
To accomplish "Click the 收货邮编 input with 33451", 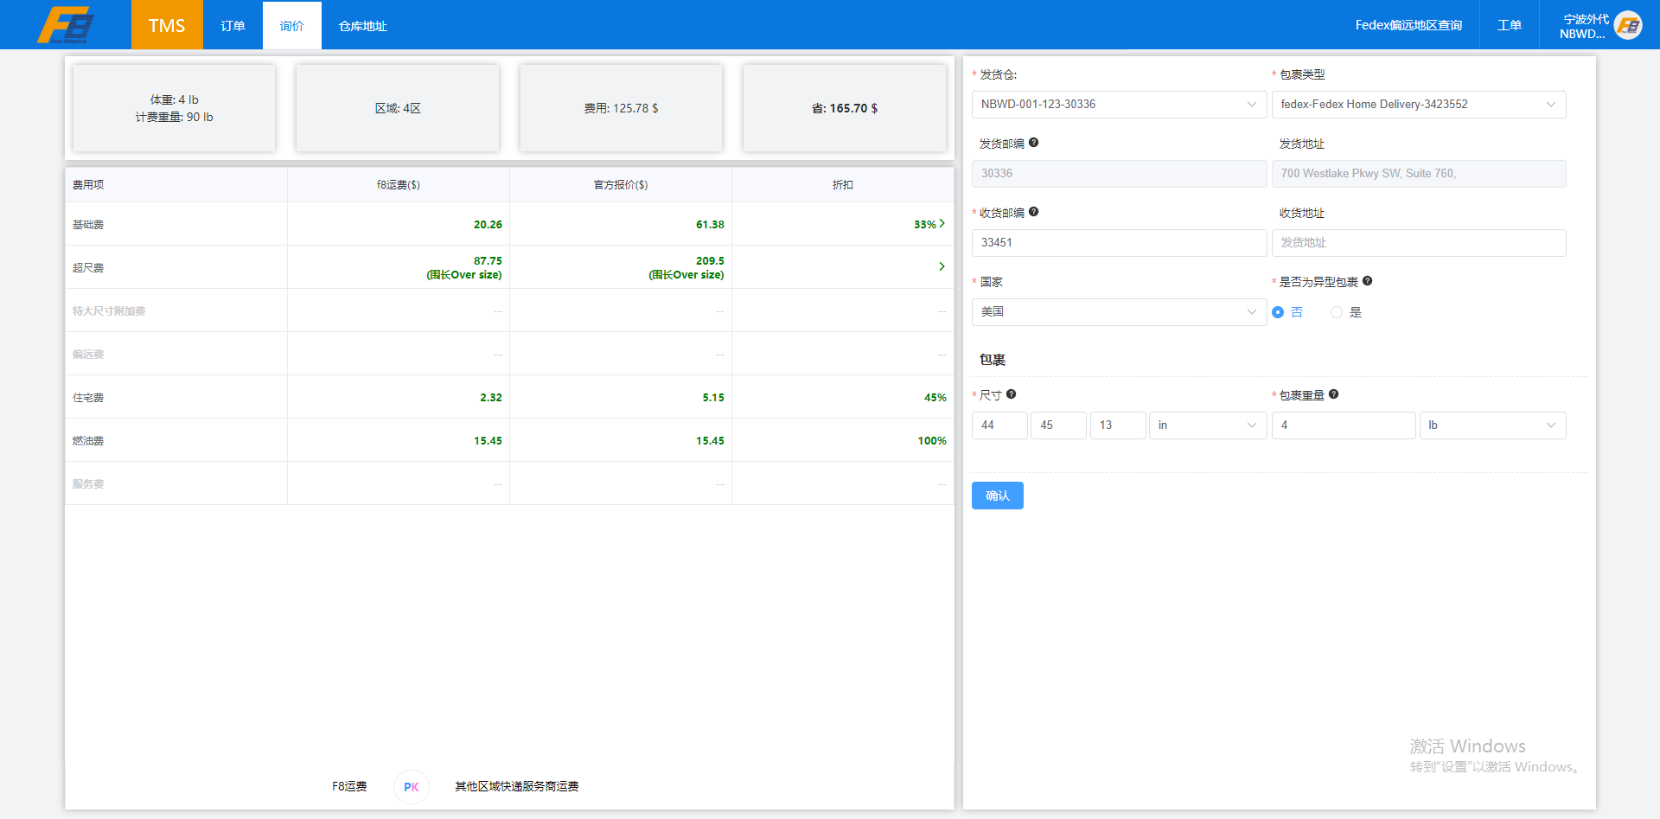I will point(1119,243).
